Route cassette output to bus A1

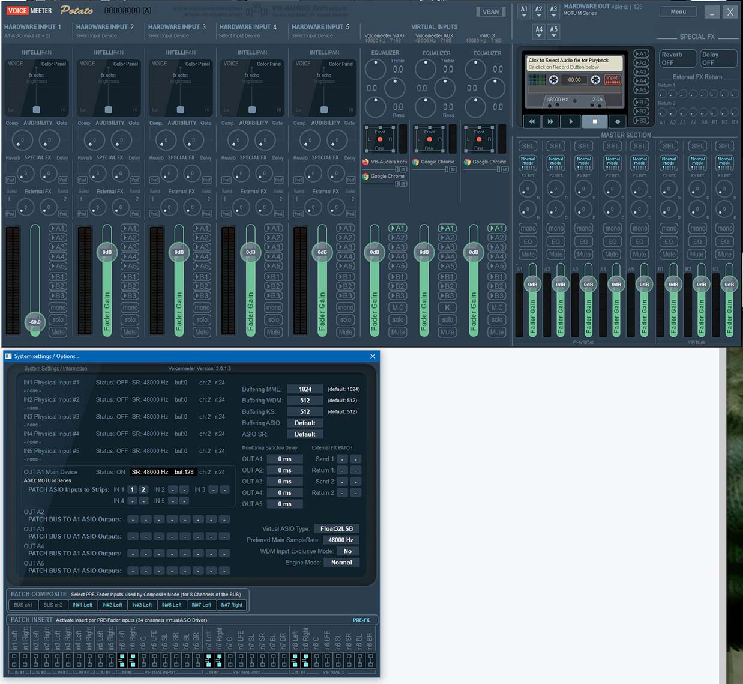pos(641,53)
